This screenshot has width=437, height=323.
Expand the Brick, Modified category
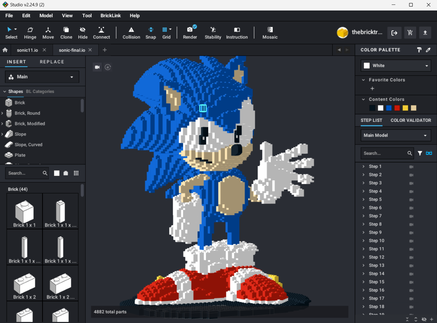(2, 124)
